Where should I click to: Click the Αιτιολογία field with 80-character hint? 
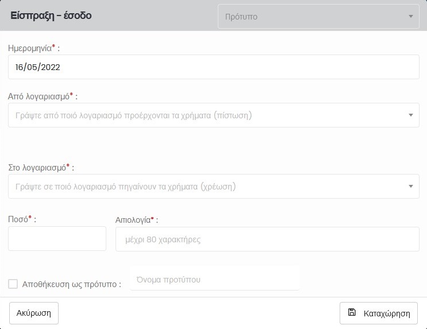click(x=267, y=239)
